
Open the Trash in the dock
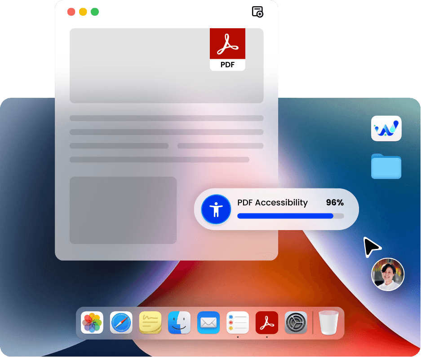coord(328,322)
